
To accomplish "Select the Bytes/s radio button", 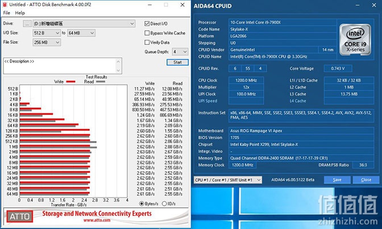I will (142, 203).
